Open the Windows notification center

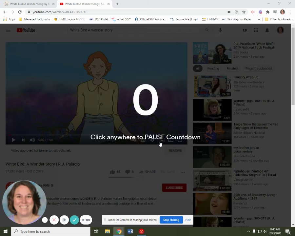[x=288, y=231]
